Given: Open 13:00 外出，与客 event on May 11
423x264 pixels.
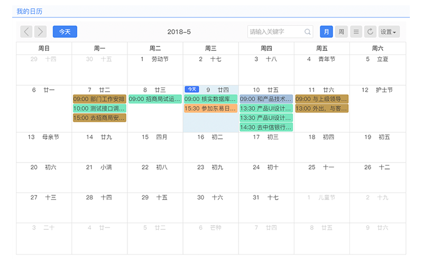Looking at the screenshot, I should (321, 108).
